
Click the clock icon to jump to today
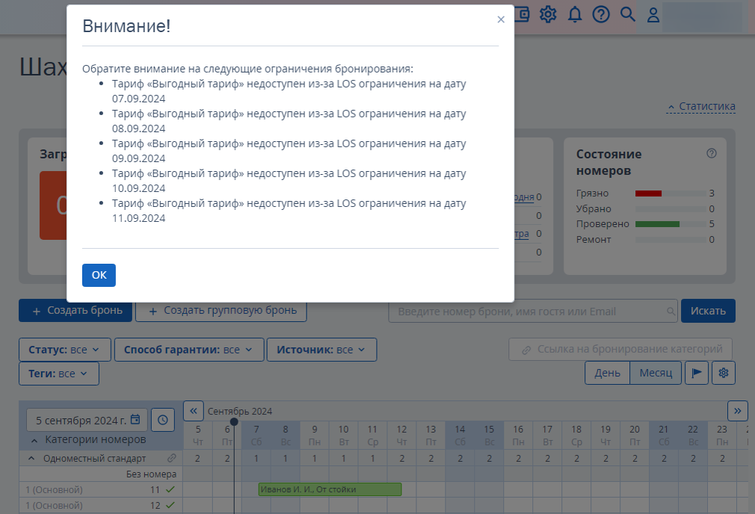point(163,420)
